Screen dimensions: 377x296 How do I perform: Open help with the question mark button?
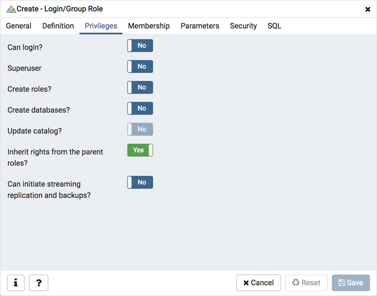click(x=39, y=283)
